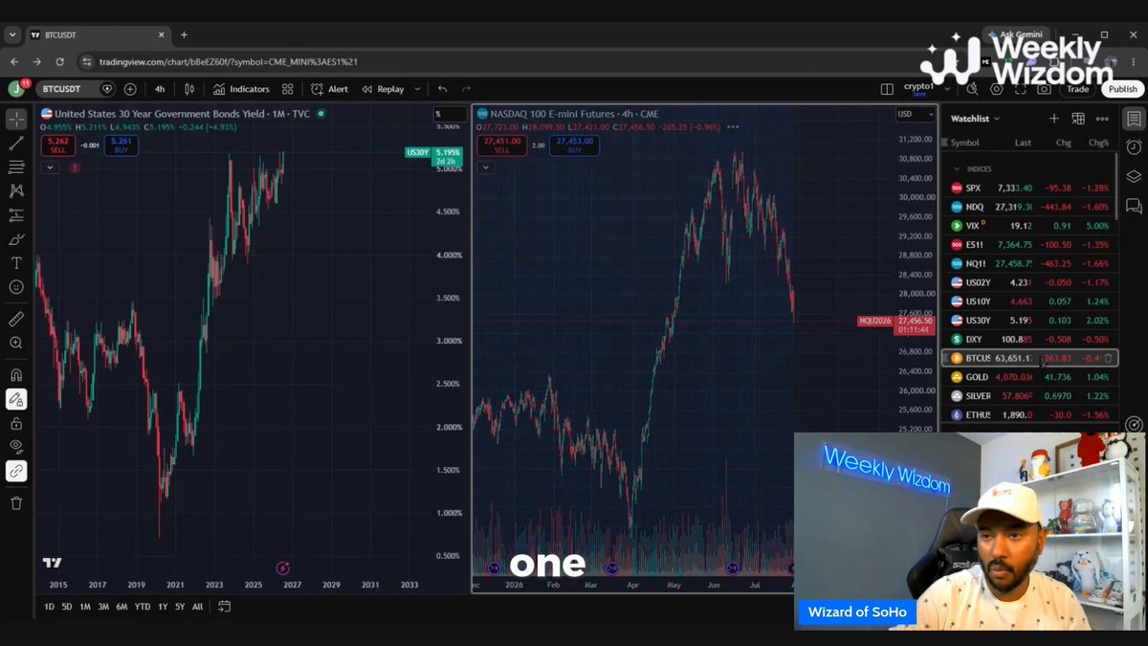
Task: Click the Trade button
Action: [x=1077, y=89]
